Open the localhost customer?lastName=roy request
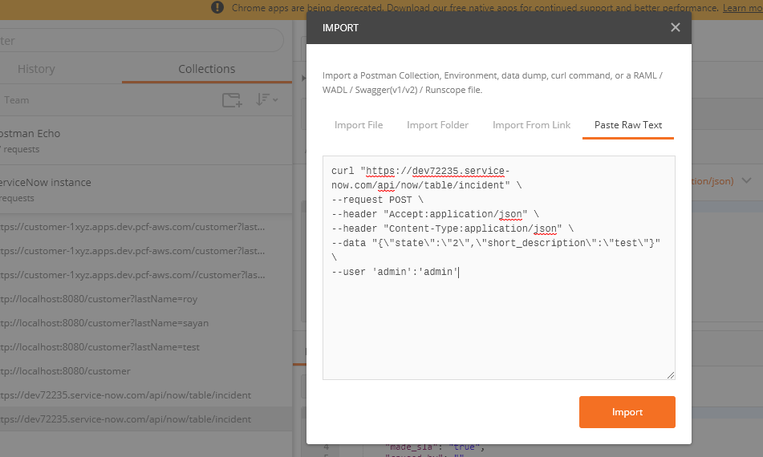 click(100, 299)
